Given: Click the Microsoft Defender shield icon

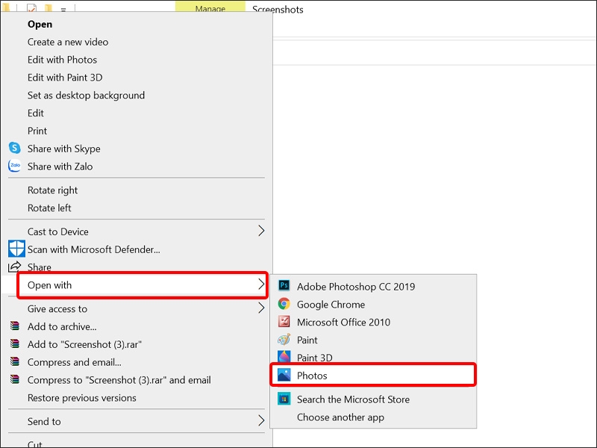Looking at the screenshot, I should tap(16, 249).
